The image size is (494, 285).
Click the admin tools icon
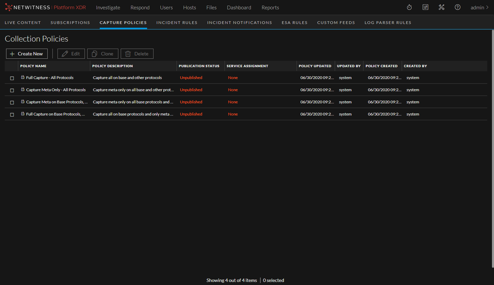tap(442, 7)
